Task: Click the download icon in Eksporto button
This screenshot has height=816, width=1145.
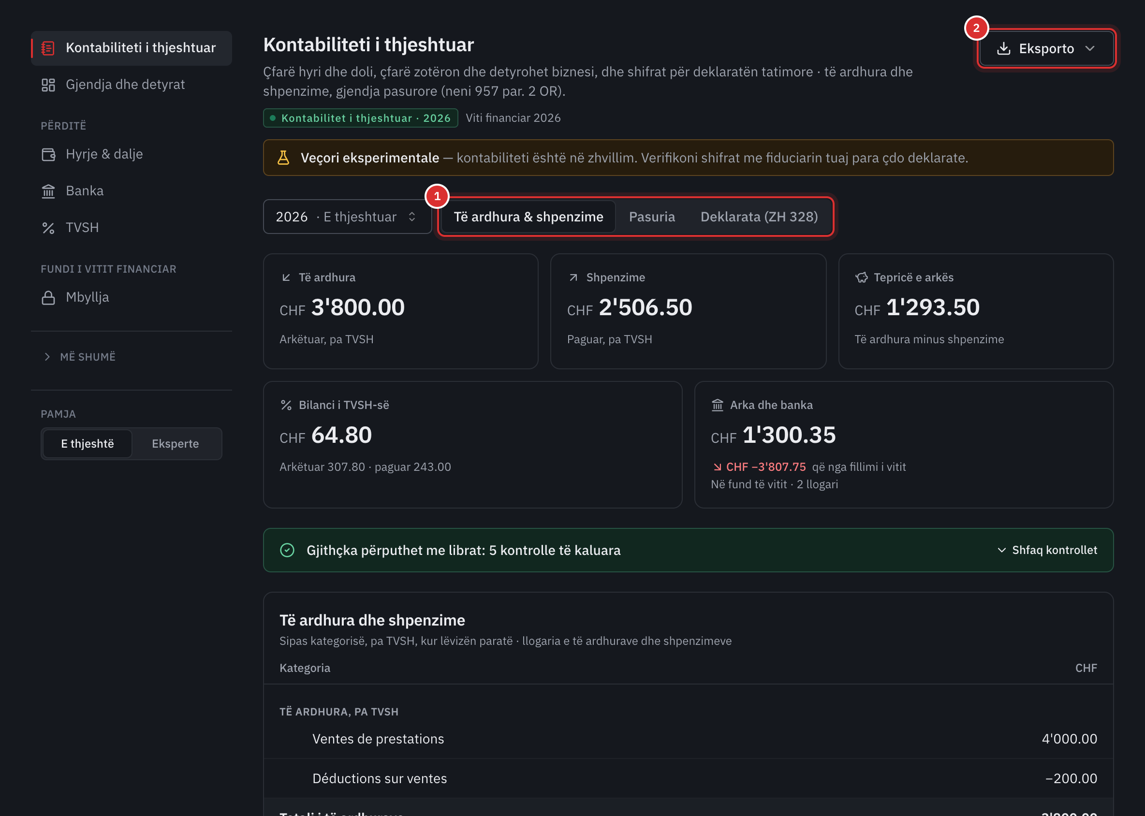Action: [x=1003, y=48]
